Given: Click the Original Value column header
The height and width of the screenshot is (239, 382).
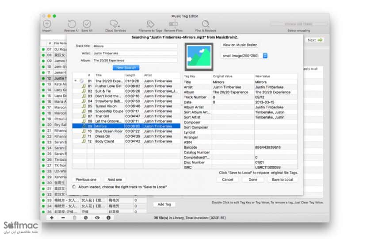Looking at the screenshot, I should pos(233,76).
